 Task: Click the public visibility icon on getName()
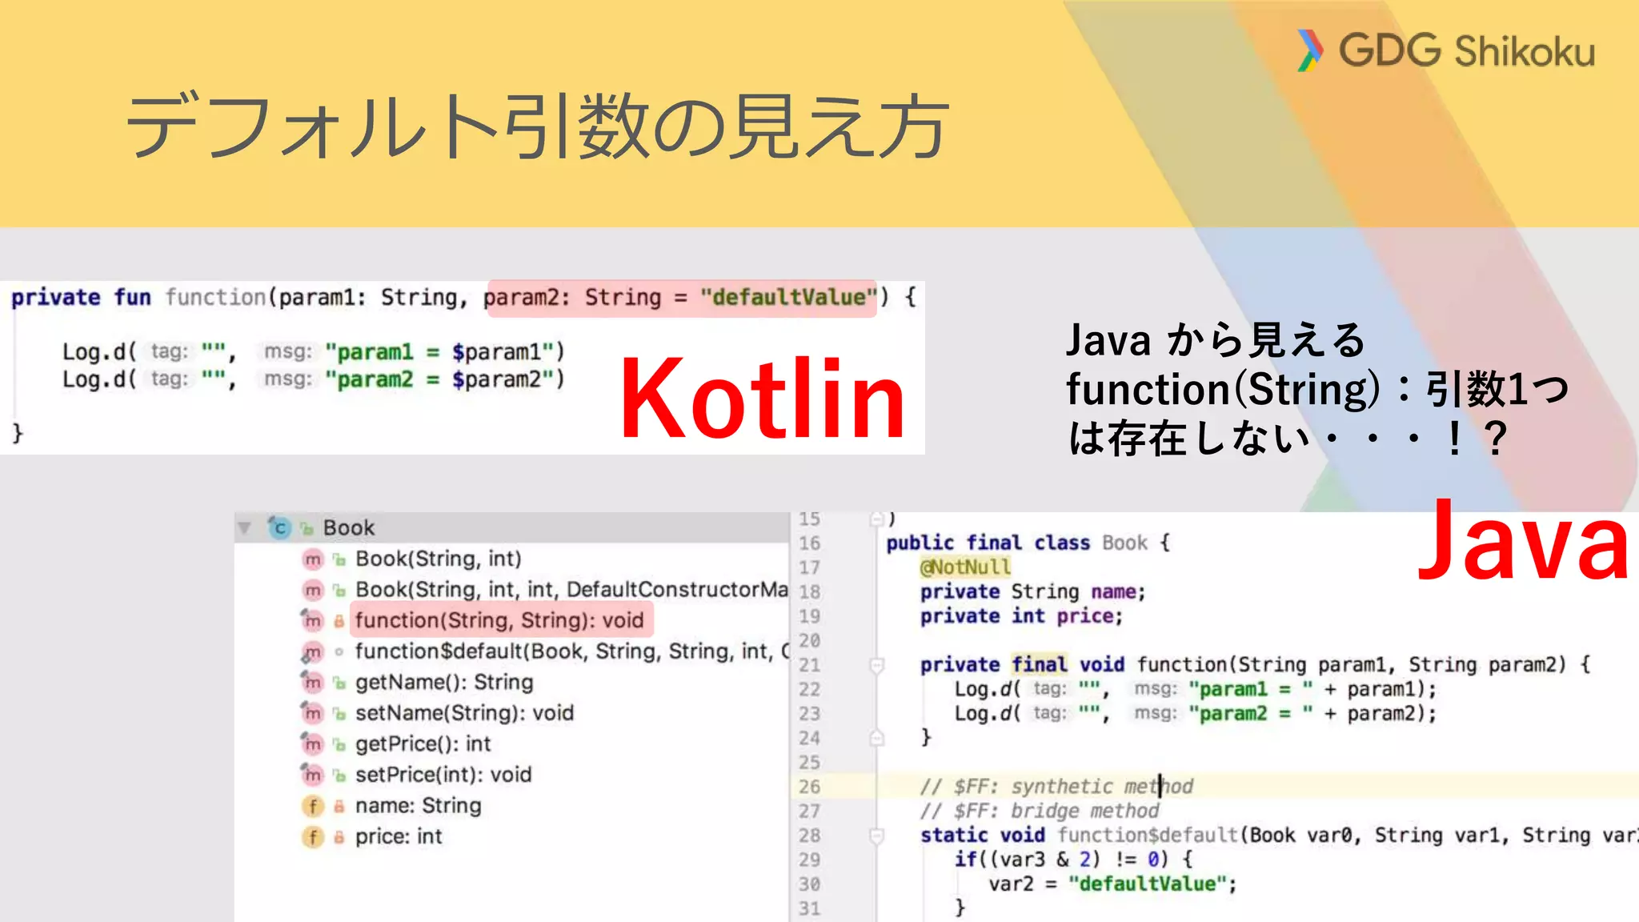click(x=339, y=683)
